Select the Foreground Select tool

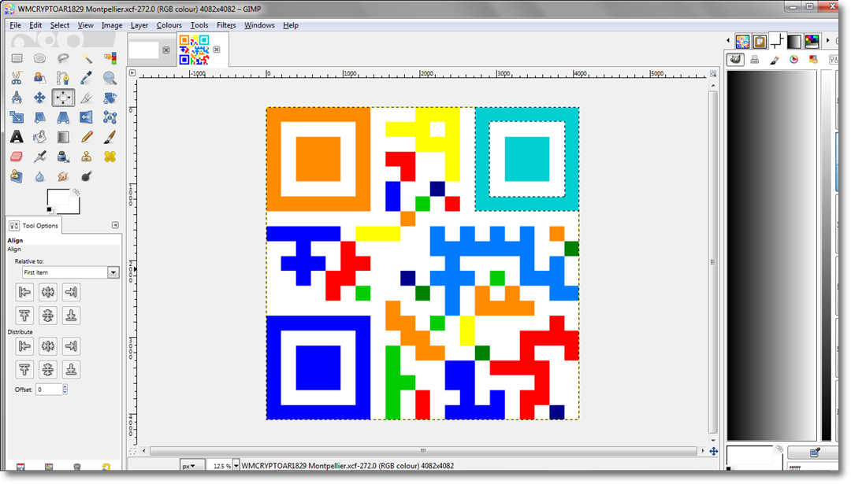[x=39, y=78]
